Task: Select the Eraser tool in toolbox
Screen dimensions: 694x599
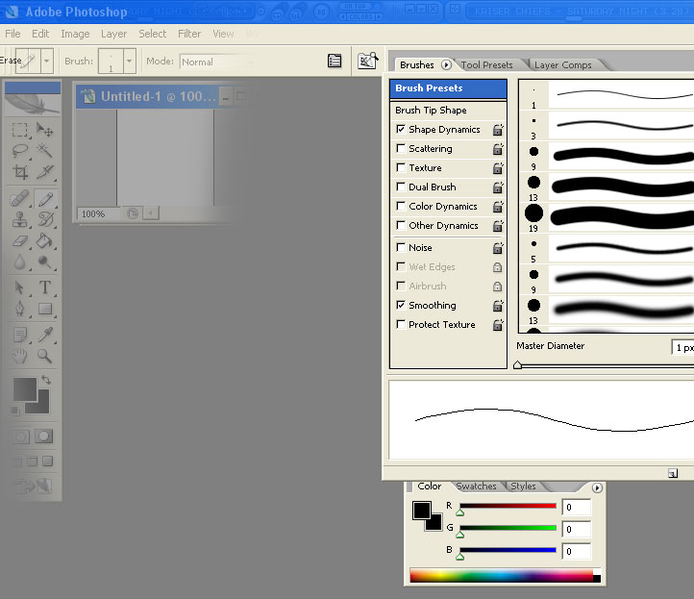Action: coord(19,240)
